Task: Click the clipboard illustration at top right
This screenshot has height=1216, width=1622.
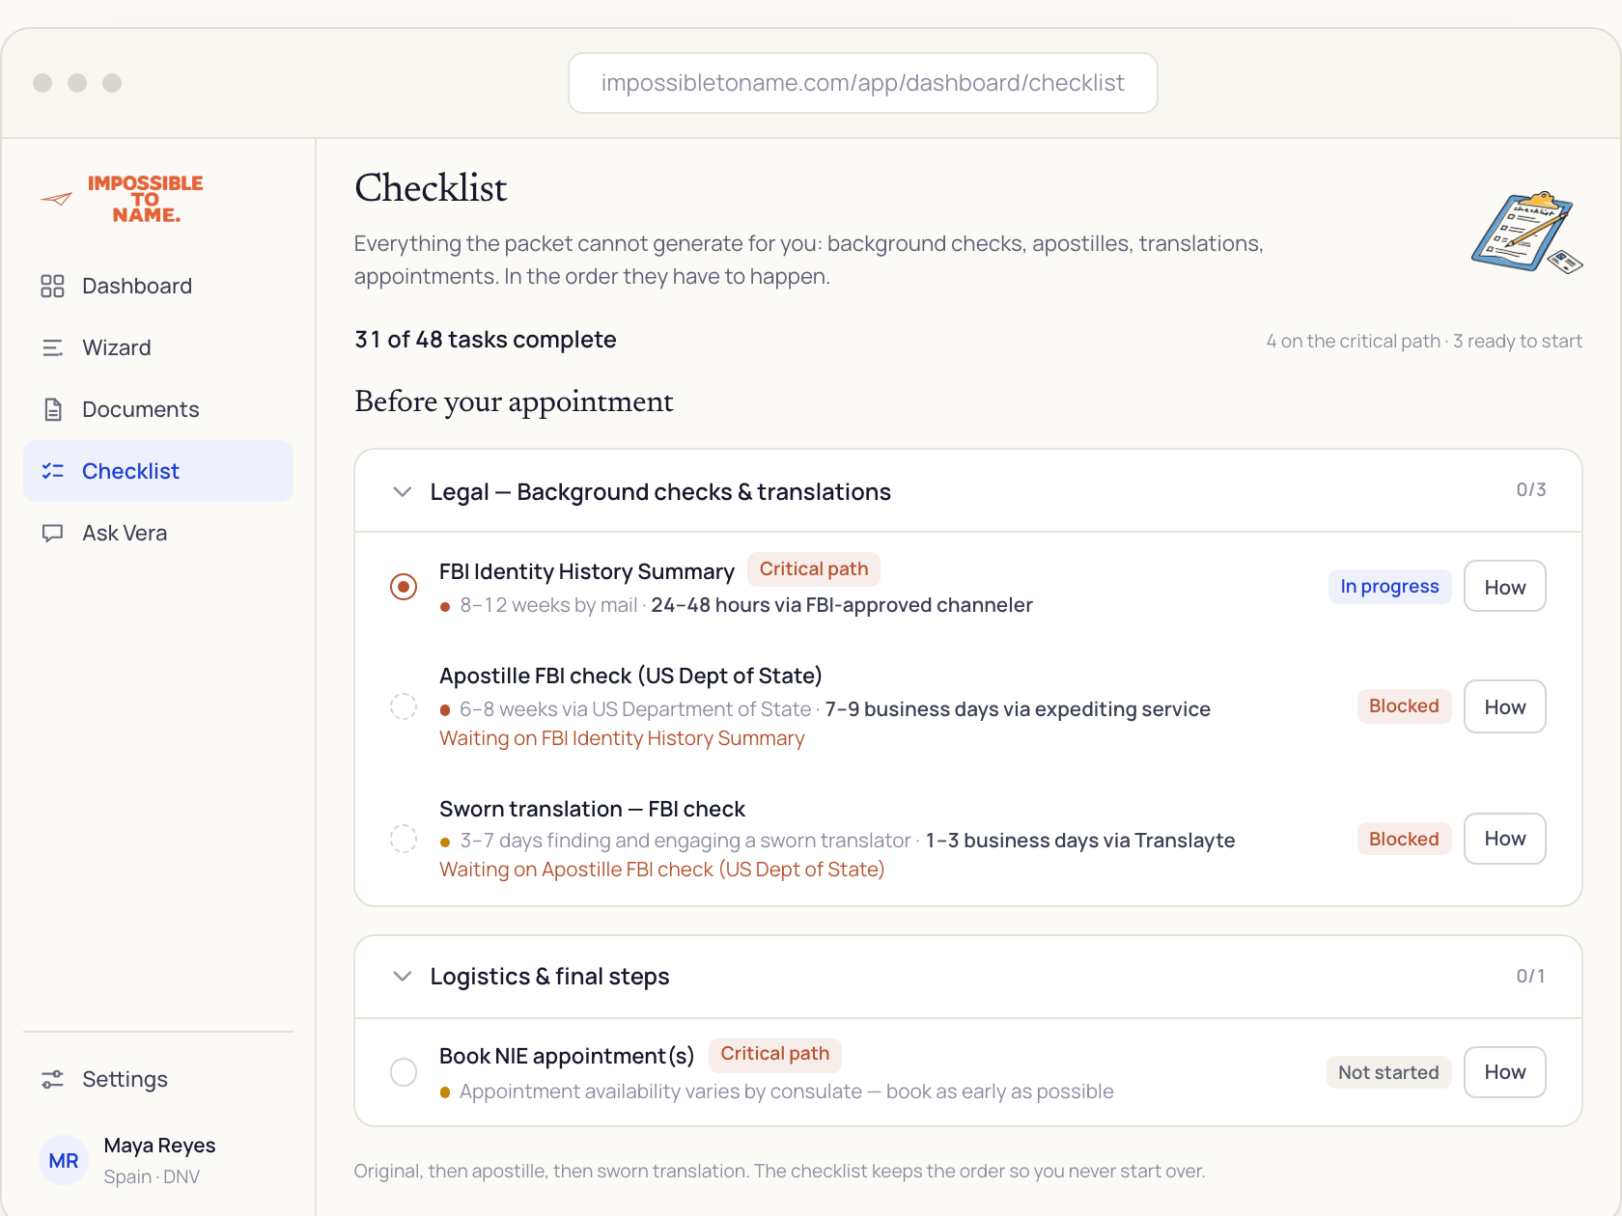Action: click(x=1526, y=233)
